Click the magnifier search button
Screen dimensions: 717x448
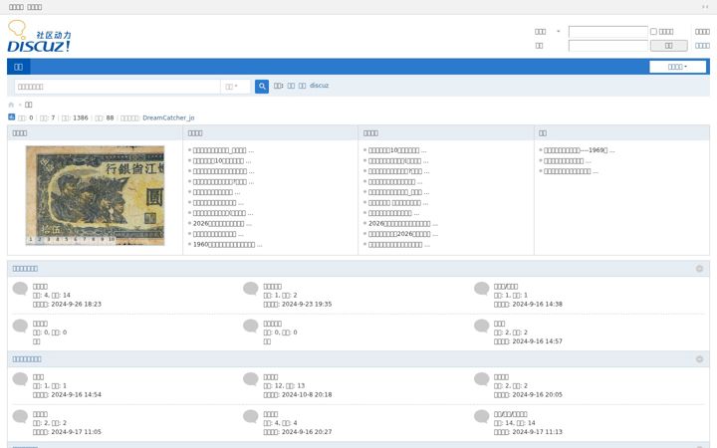click(x=262, y=86)
